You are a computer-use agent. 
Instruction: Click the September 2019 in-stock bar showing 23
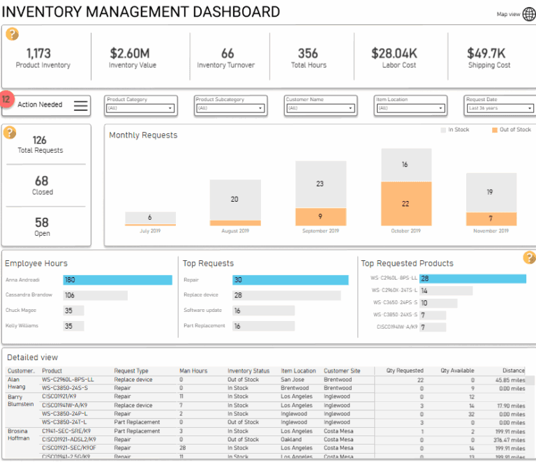tap(320, 184)
